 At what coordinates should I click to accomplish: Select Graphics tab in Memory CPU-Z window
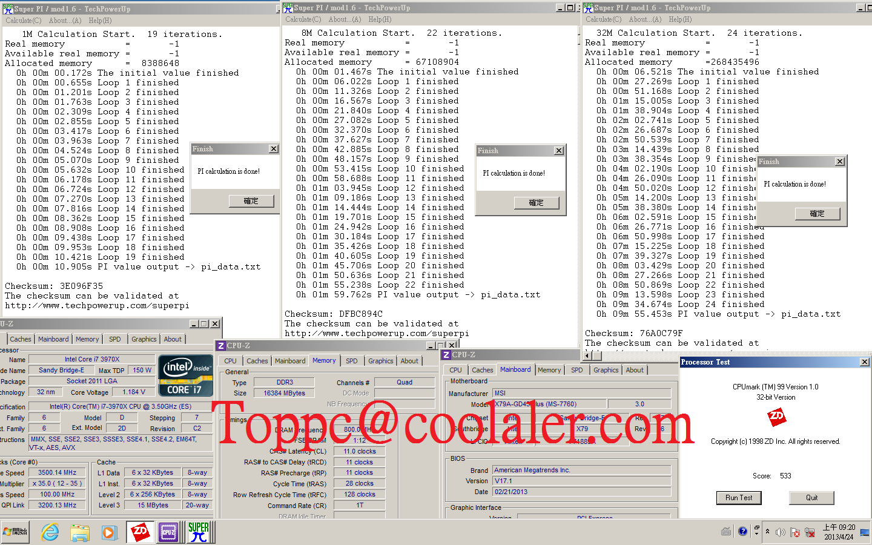pyautogui.click(x=381, y=361)
